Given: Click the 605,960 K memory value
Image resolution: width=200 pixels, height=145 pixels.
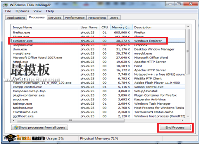Looking at the screenshot, I should [x=122, y=33].
